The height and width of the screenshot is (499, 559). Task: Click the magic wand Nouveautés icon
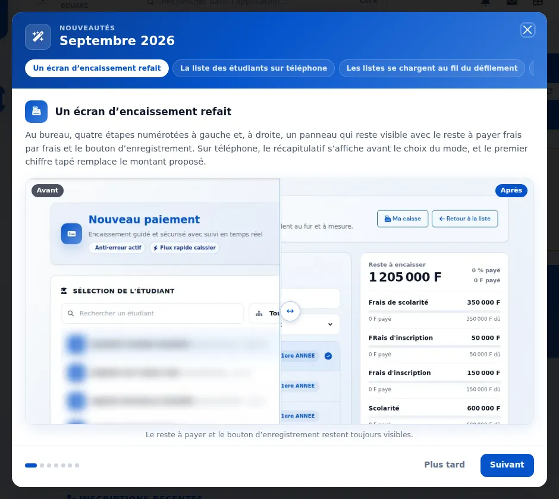38,37
